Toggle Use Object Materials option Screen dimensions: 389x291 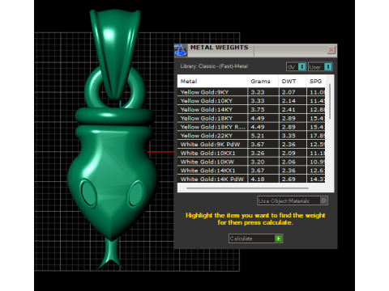[x=293, y=200]
